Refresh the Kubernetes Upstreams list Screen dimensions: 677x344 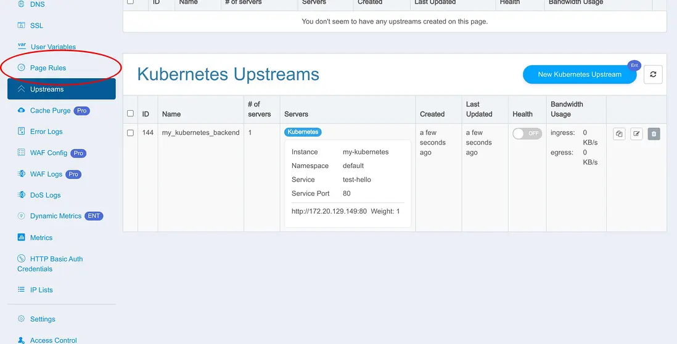[653, 74]
